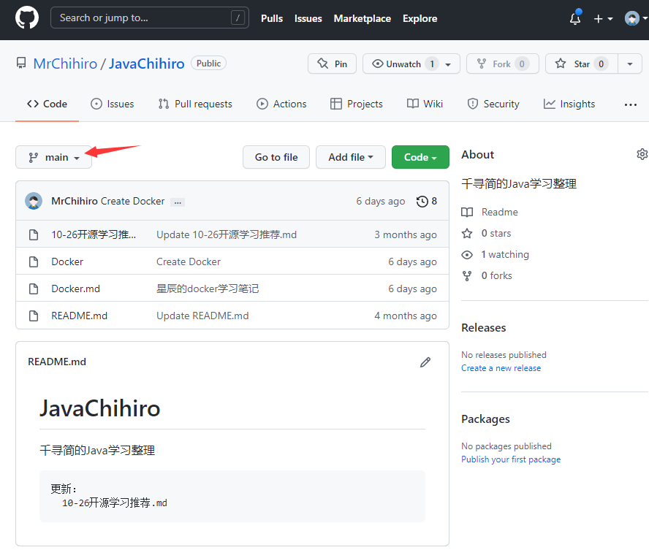The image size is (649, 550).
Task: Switch to the Pull requests tab
Action: [x=195, y=104]
